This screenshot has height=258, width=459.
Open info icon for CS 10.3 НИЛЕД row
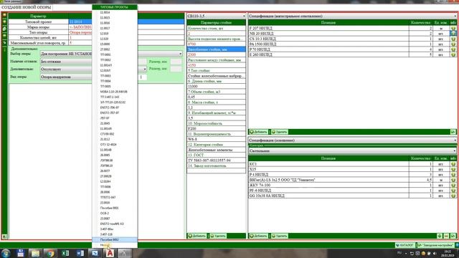[x=453, y=39]
